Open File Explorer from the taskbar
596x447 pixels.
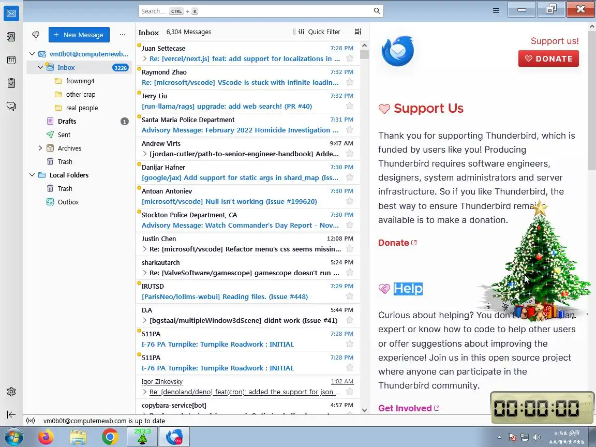78,437
